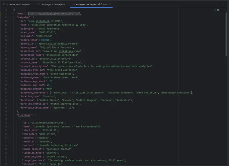Image resolution: width=229 pixels, height=166 pixels.
Task: Click the underlined "lineitems" key
Action: pos(24,115)
